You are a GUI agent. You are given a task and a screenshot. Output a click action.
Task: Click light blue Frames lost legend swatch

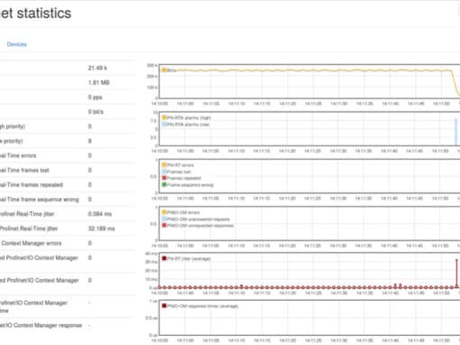point(164,172)
